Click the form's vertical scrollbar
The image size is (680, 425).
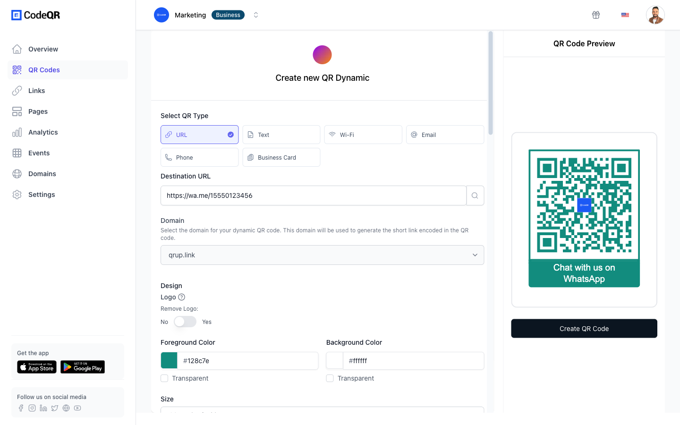[491, 83]
